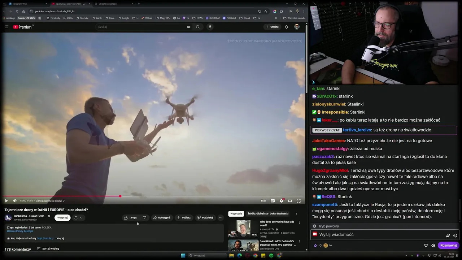Image resolution: width=462 pixels, height=260 pixels.
Task: Expand description with ...więcej
Action: point(59,238)
